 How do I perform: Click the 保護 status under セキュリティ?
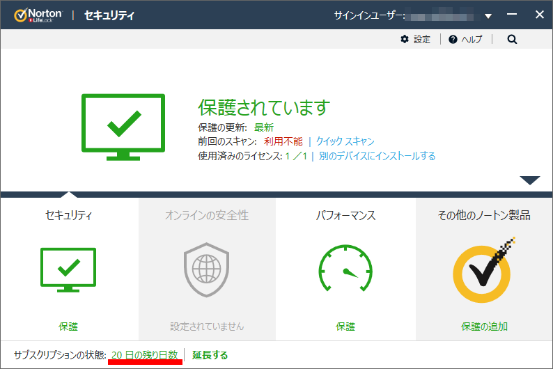tap(68, 327)
